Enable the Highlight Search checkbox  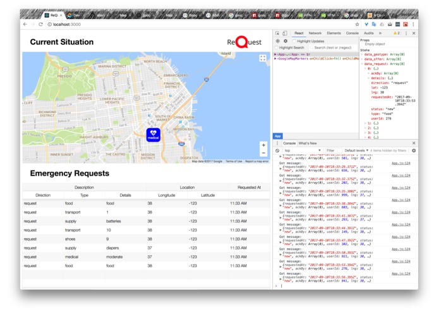click(277, 48)
